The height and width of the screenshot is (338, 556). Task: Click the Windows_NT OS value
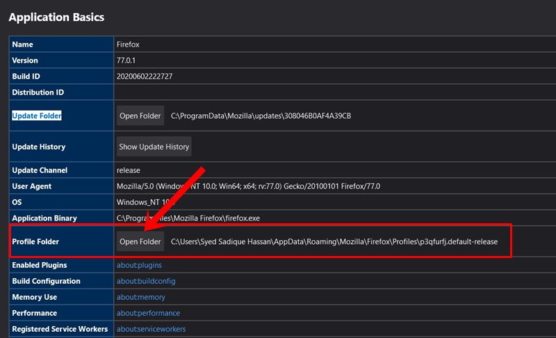146,202
